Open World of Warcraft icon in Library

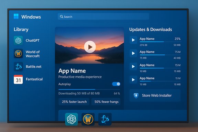point(18,54)
